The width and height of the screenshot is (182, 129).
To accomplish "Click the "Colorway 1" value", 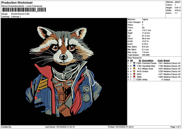I will click(x=16, y=17).
